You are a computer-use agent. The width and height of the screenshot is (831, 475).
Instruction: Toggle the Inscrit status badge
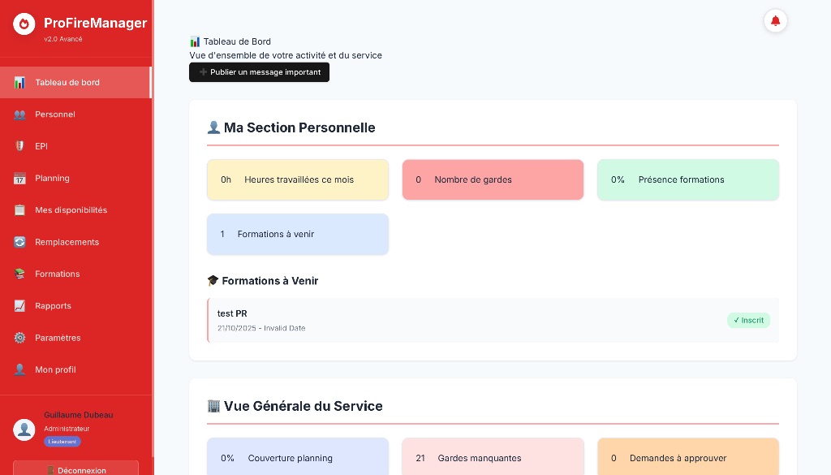click(747, 320)
